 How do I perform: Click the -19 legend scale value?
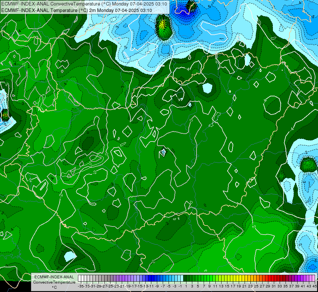pos(128,286)
